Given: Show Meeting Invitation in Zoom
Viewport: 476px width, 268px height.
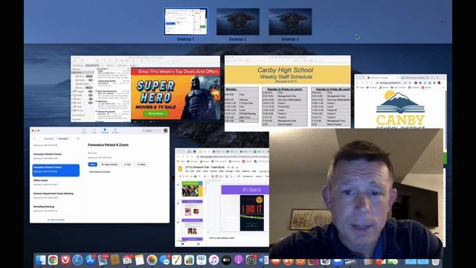Looking at the screenshot, I should tap(100, 172).
